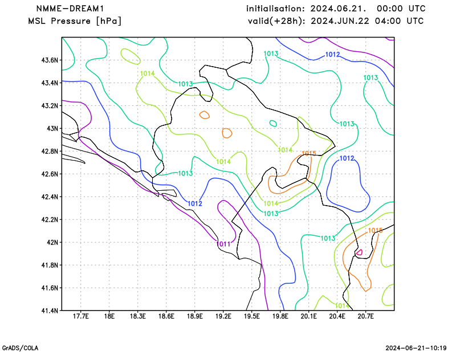456x352 pixels.
Task: Click the small pink closed contour
Action: 360,252
